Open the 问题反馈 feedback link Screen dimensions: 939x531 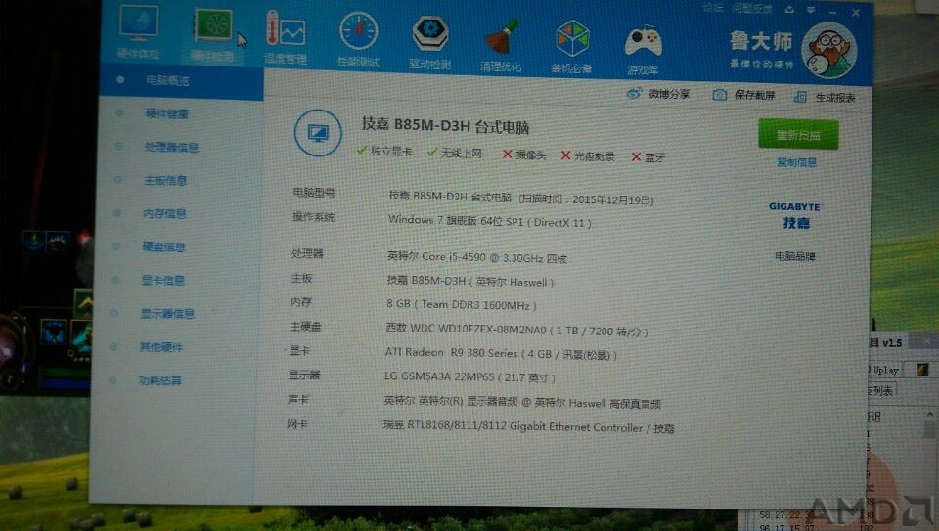[x=751, y=9]
